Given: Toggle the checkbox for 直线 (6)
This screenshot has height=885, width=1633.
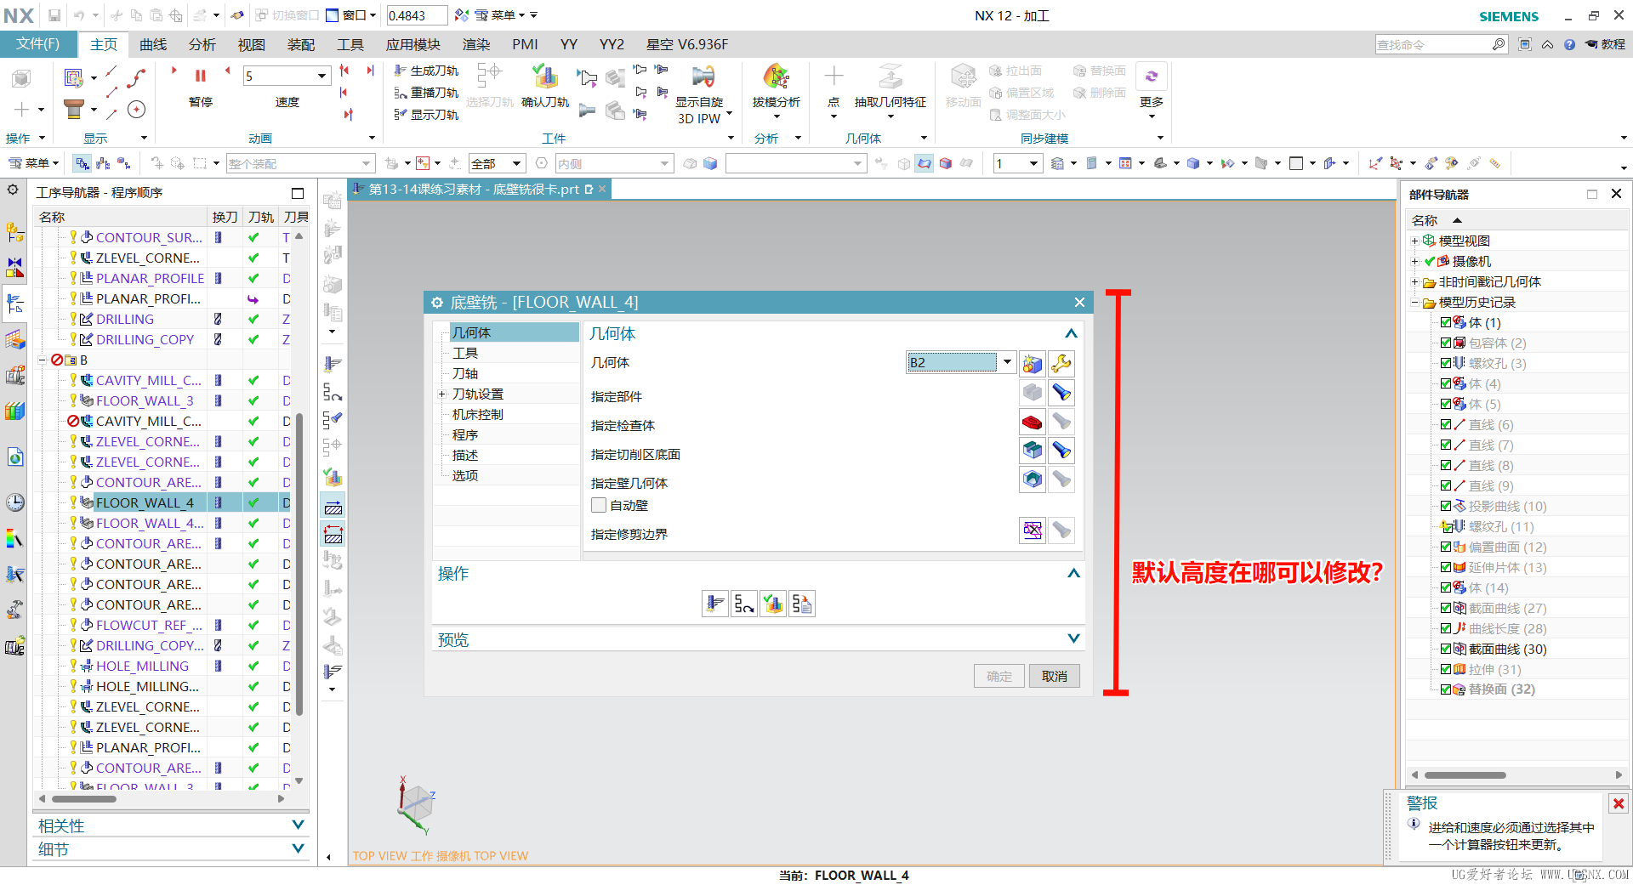Looking at the screenshot, I should (1446, 424).
